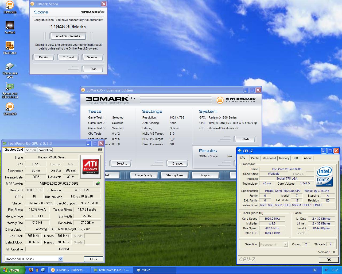The image size is (342, 274).
Task: Click the Bus Interface value PCI-E x16 @ x16
Action: pyautogui.click(x=82, y=196)
